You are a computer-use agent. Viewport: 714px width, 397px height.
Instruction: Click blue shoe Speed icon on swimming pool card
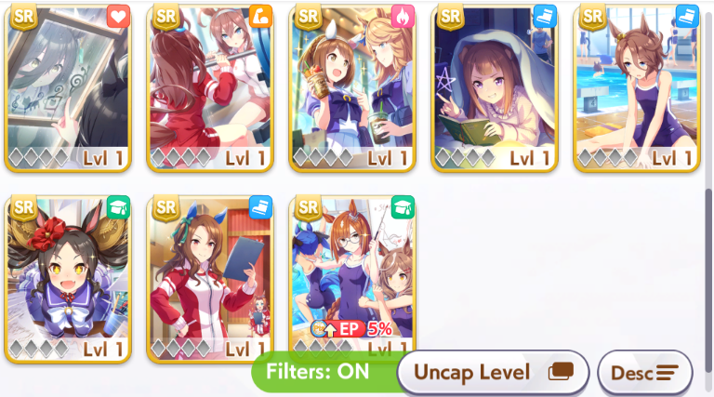point(687,17)
